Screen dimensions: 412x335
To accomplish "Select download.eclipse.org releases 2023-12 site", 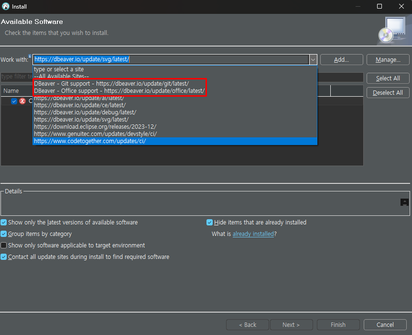I will click(x=175, y=126).
